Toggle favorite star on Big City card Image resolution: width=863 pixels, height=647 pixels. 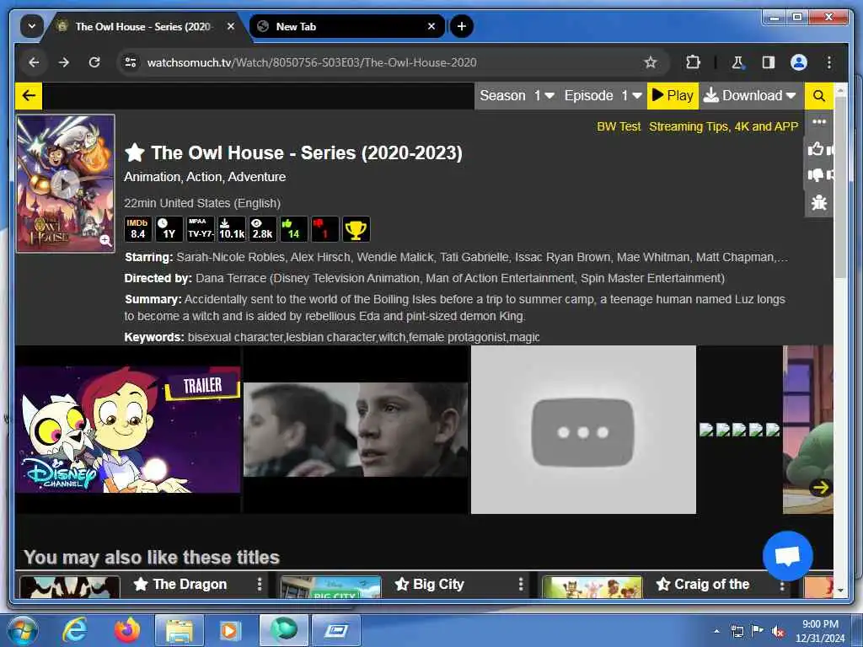pyautogui.click(x=402, y=584)
